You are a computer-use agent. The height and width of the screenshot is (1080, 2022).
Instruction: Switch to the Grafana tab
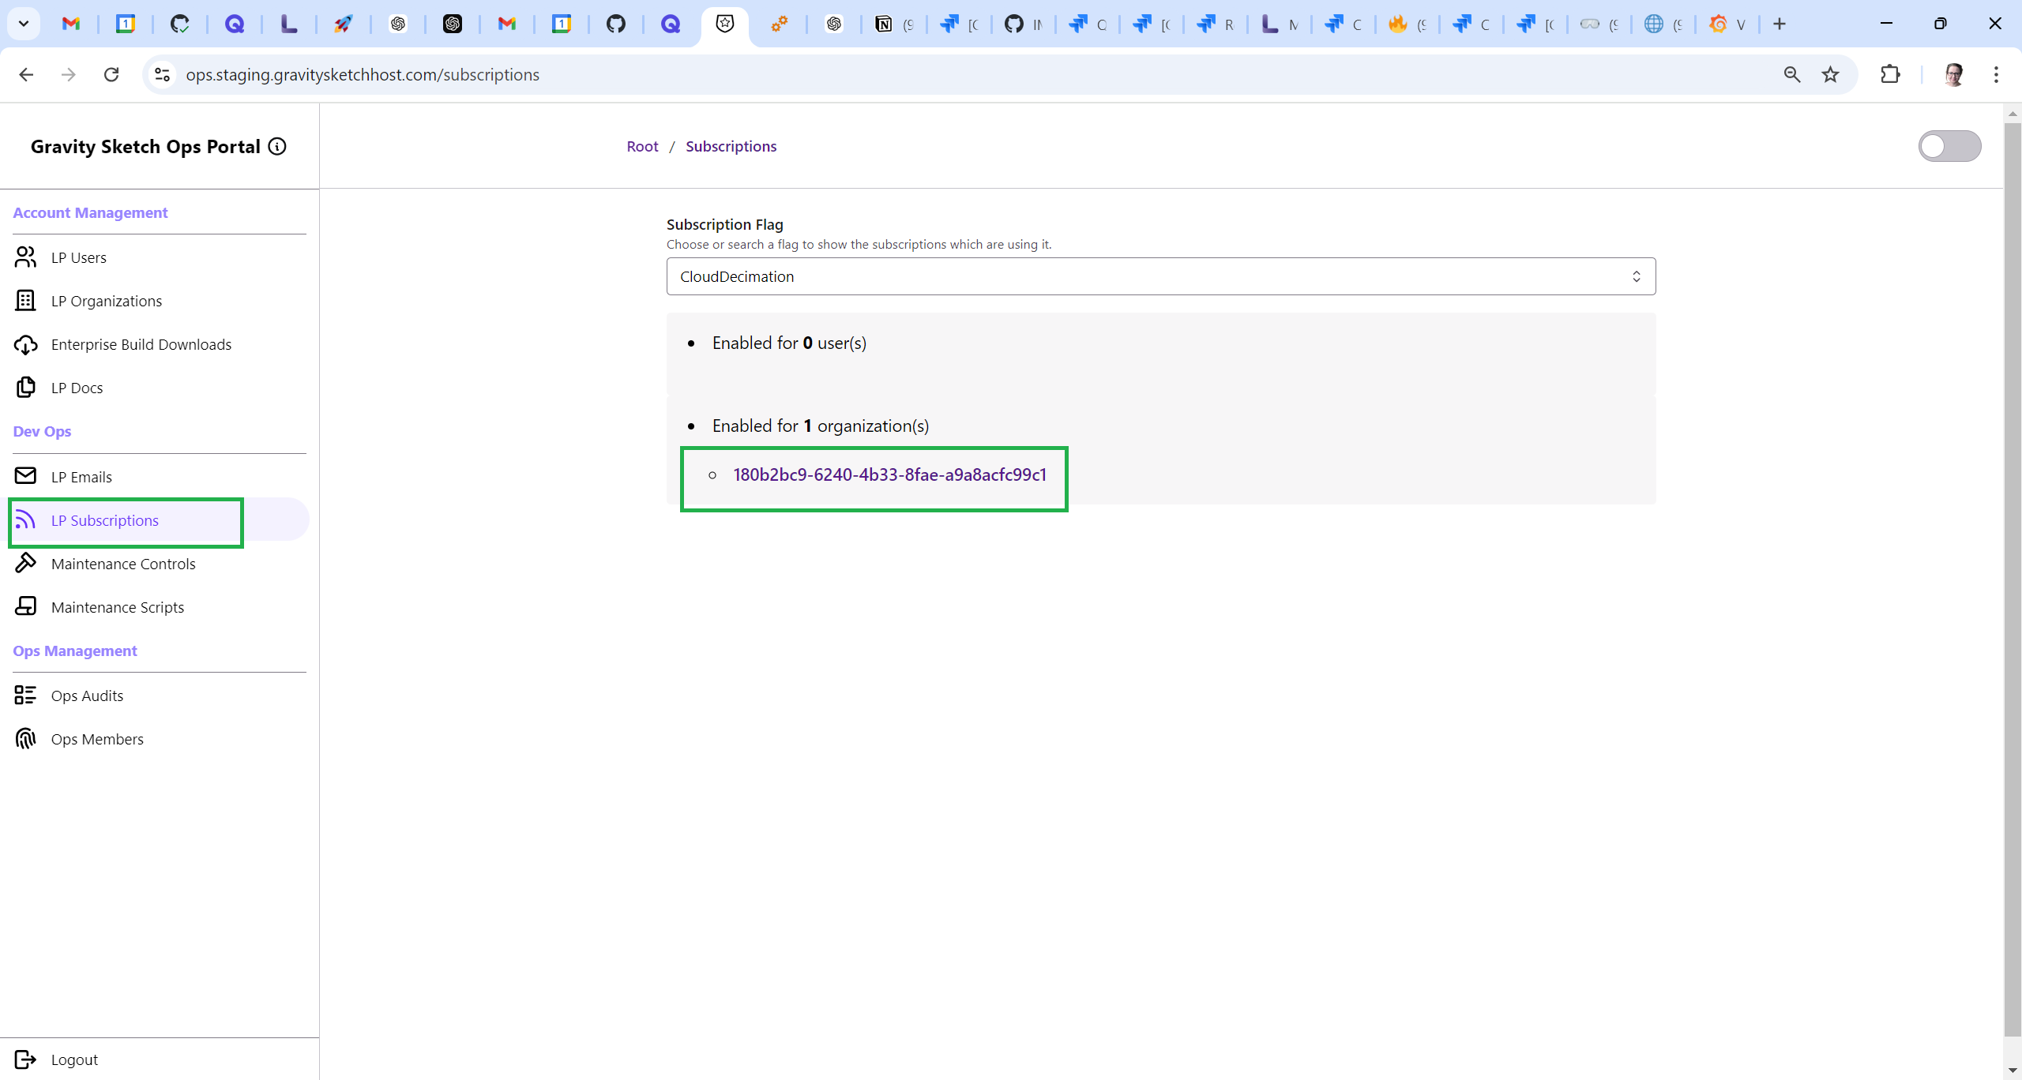pyautogui.click(x=1728, y=24)
